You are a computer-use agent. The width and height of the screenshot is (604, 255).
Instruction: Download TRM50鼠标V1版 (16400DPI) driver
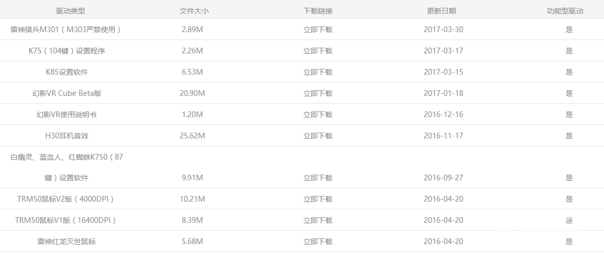317,220
